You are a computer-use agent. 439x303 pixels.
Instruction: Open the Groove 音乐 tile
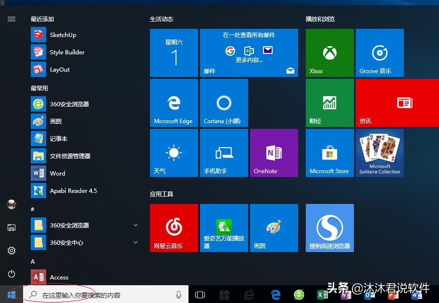pyautogui.click(x=380, y=53)
